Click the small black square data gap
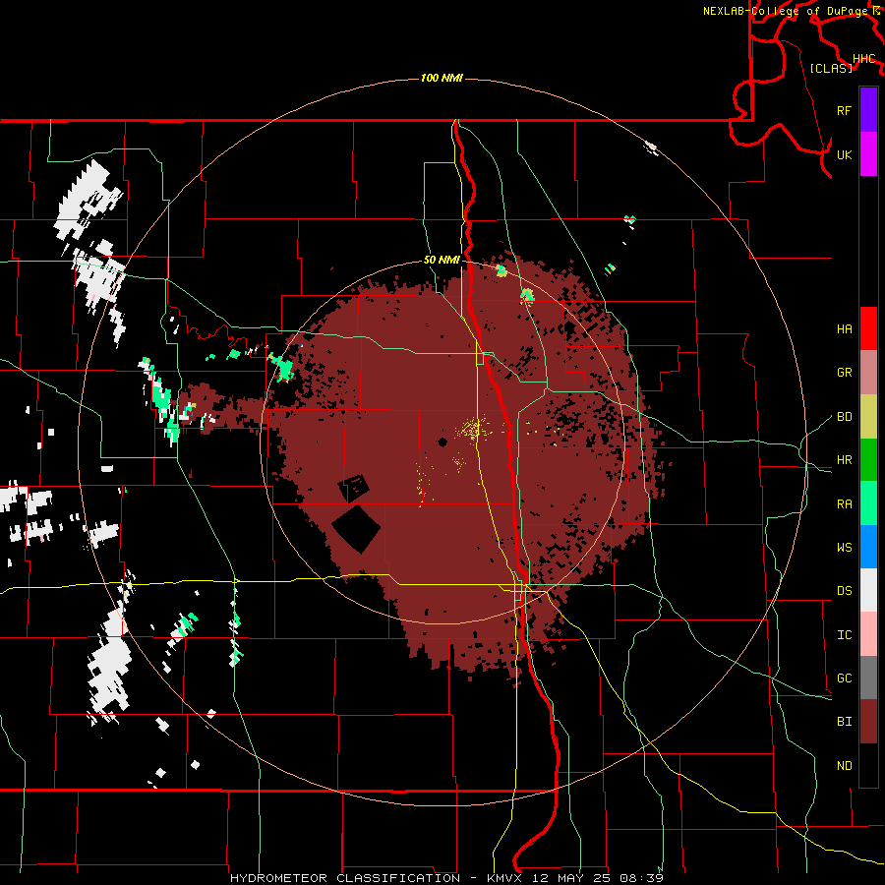 click(353, 488)
